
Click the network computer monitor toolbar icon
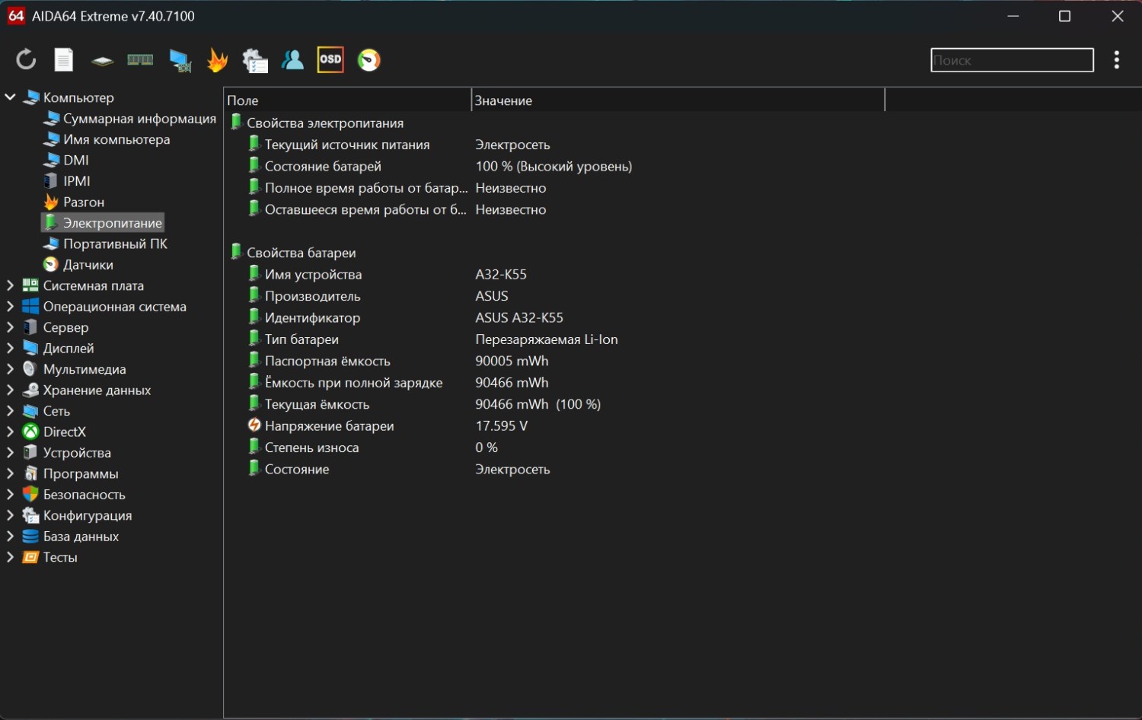pos(180,59)
